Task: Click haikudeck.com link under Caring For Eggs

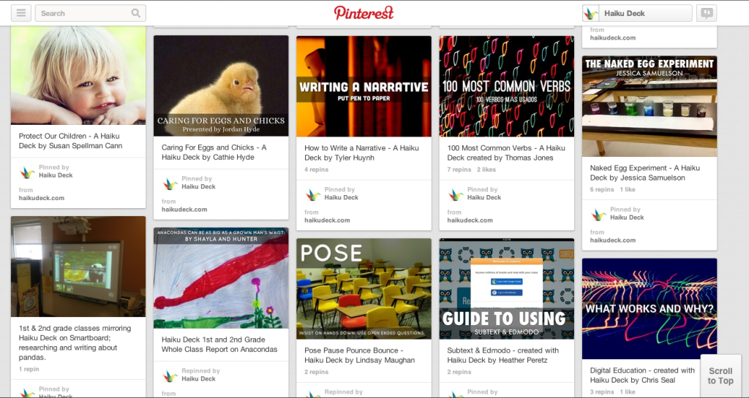Action: click(184, 210)
